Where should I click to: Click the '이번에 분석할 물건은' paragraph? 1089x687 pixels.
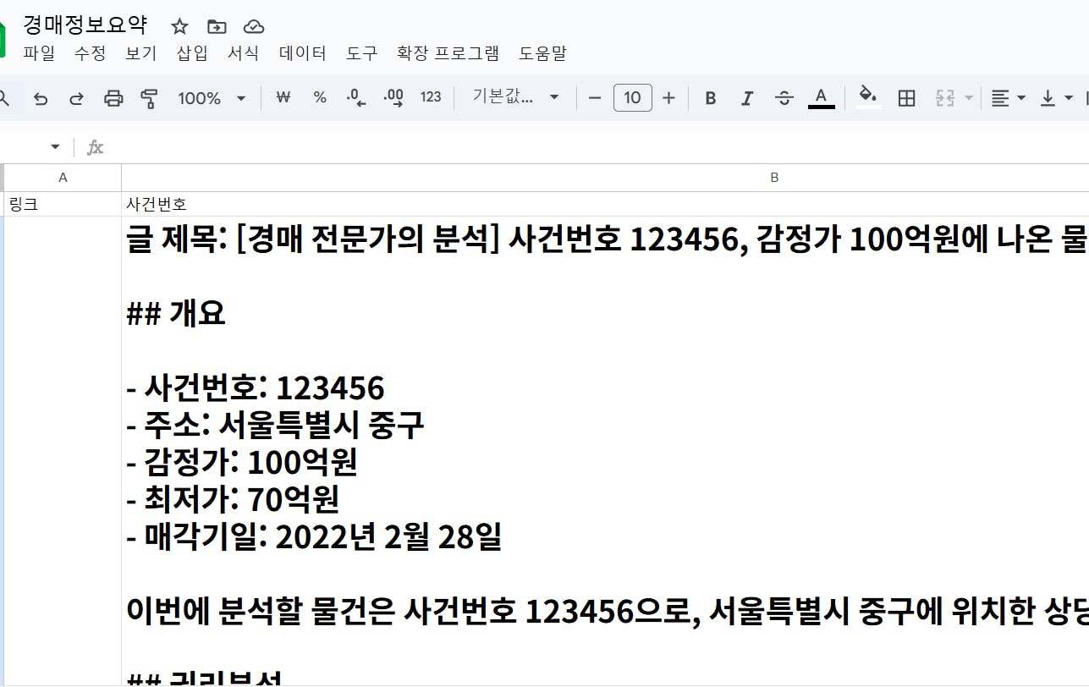click(605, 611)
